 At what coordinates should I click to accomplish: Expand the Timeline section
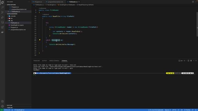tap(18, 108)
